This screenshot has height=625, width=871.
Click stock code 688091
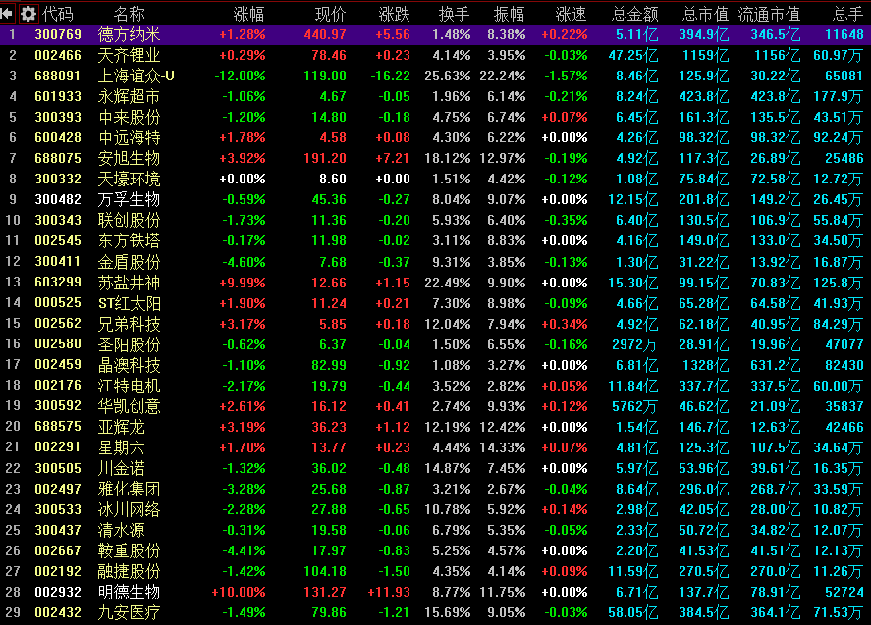(58, 76)
